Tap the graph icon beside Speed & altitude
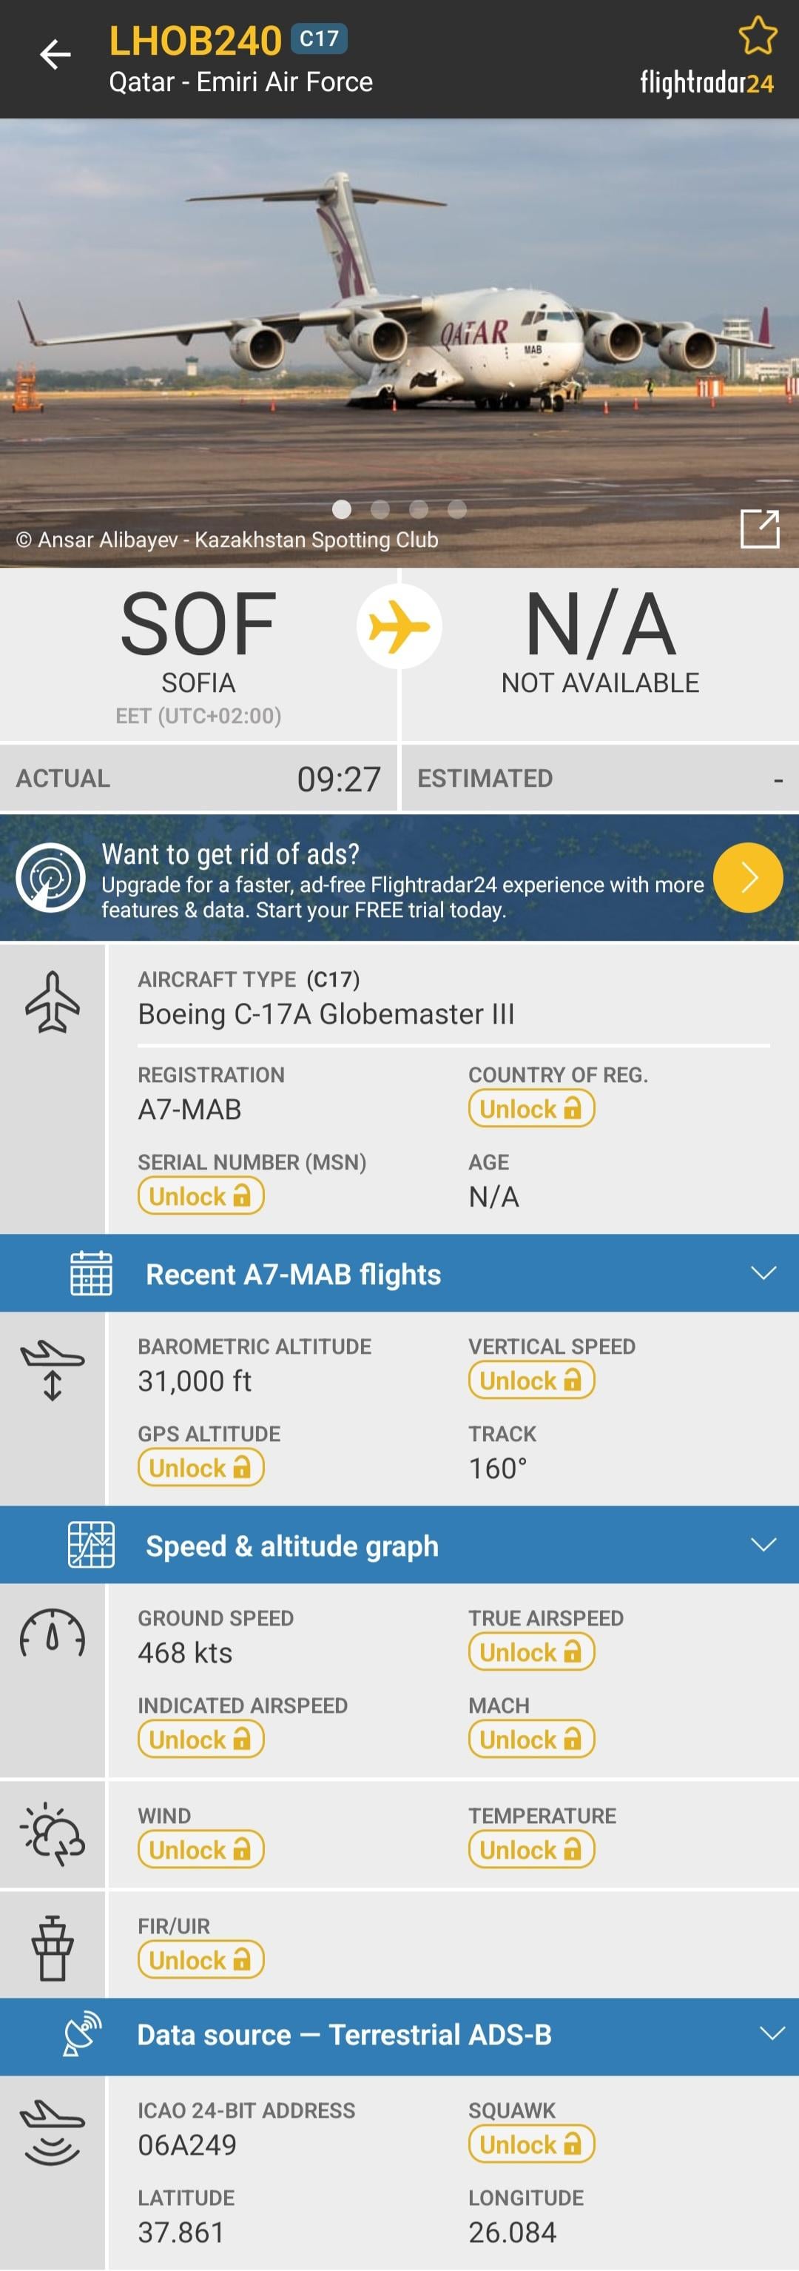 coord(92,1545)
